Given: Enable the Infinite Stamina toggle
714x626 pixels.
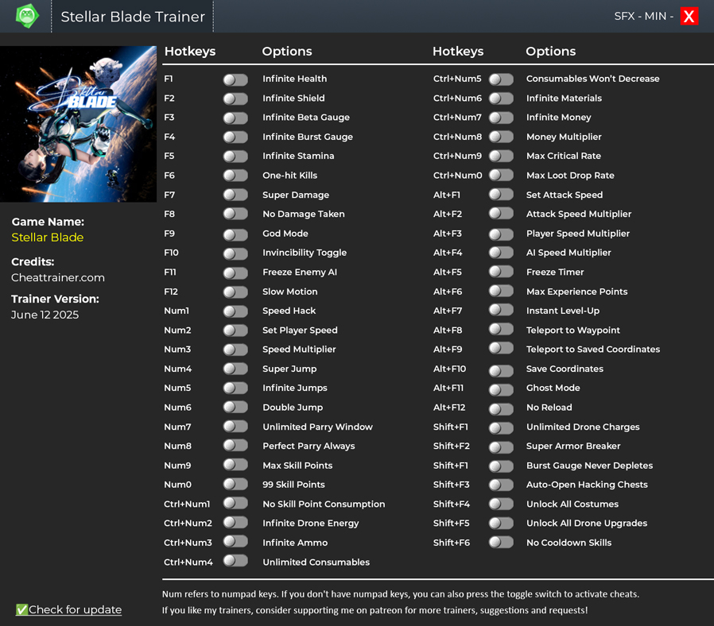Looking at the screenshot, I should click(235, 156).
